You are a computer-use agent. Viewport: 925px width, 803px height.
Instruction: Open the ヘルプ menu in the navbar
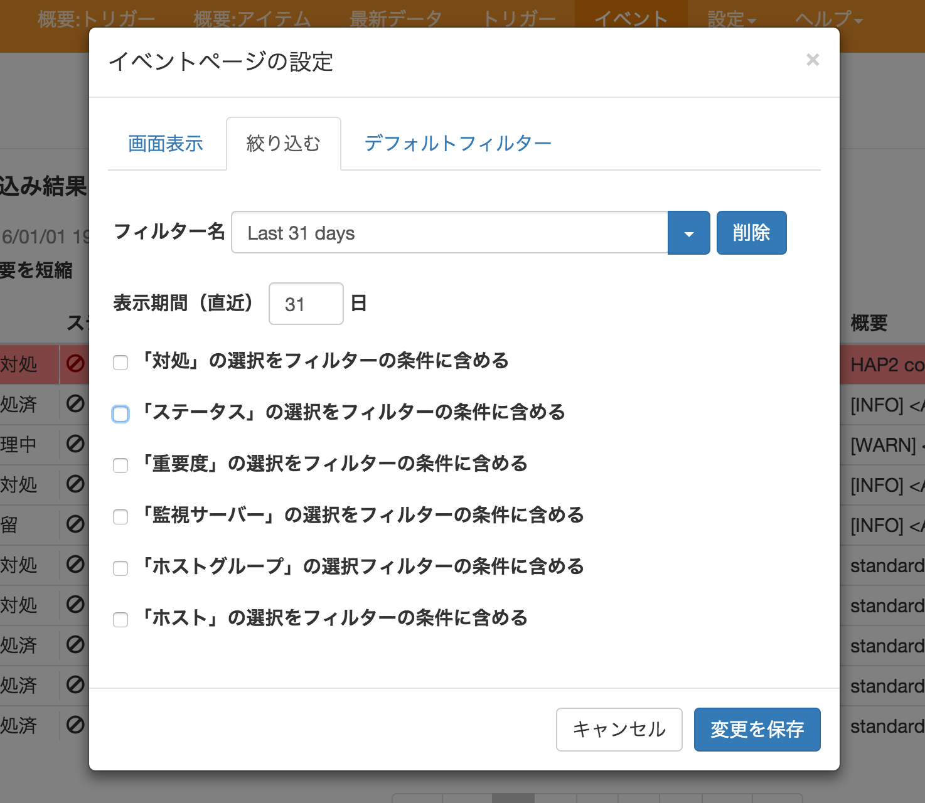coord(828,19)
